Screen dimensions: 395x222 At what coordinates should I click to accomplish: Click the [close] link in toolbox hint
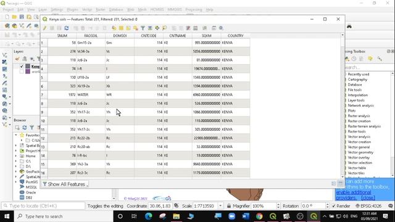[368, 198]
